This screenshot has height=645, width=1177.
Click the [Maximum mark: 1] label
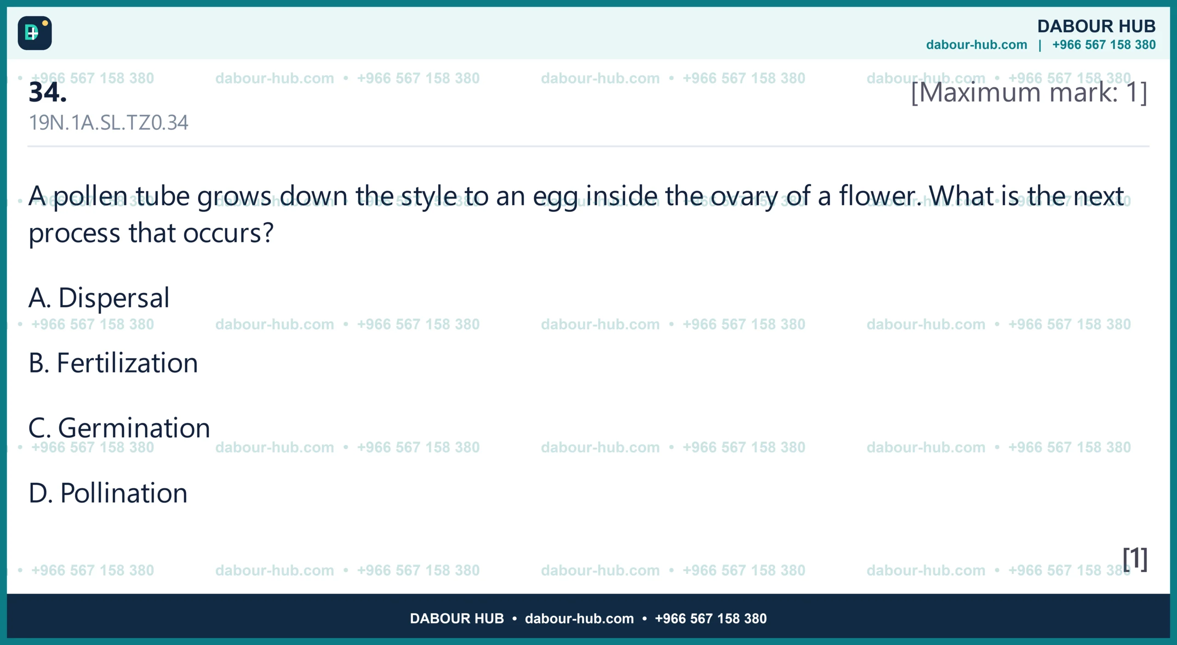click(x=1029, y=92)
